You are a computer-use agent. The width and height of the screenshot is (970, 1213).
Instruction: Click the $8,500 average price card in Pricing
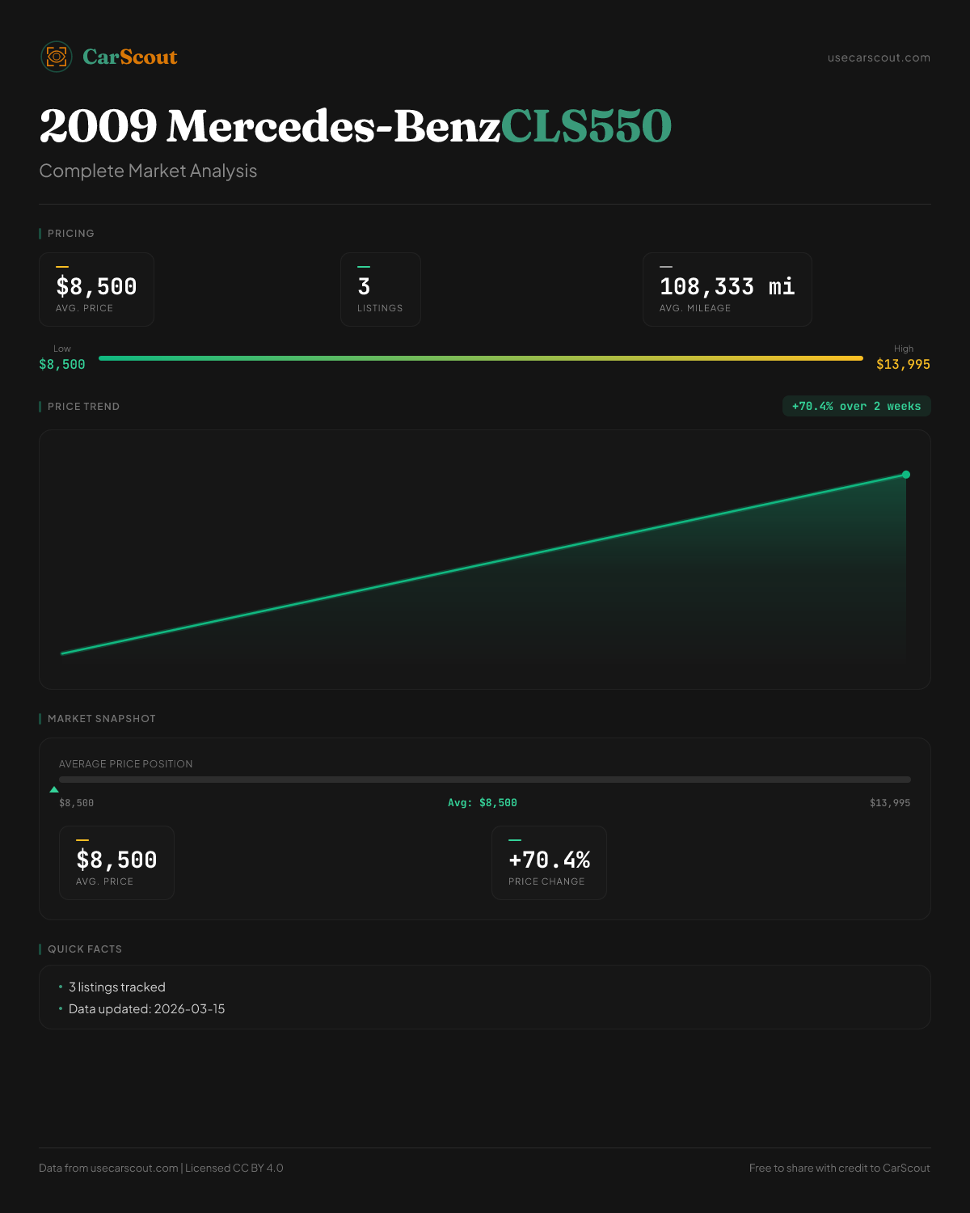click(96, 290)
